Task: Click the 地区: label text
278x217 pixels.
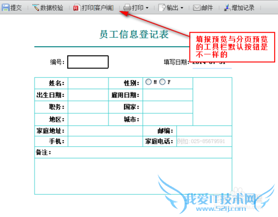Action: [57, 119]
